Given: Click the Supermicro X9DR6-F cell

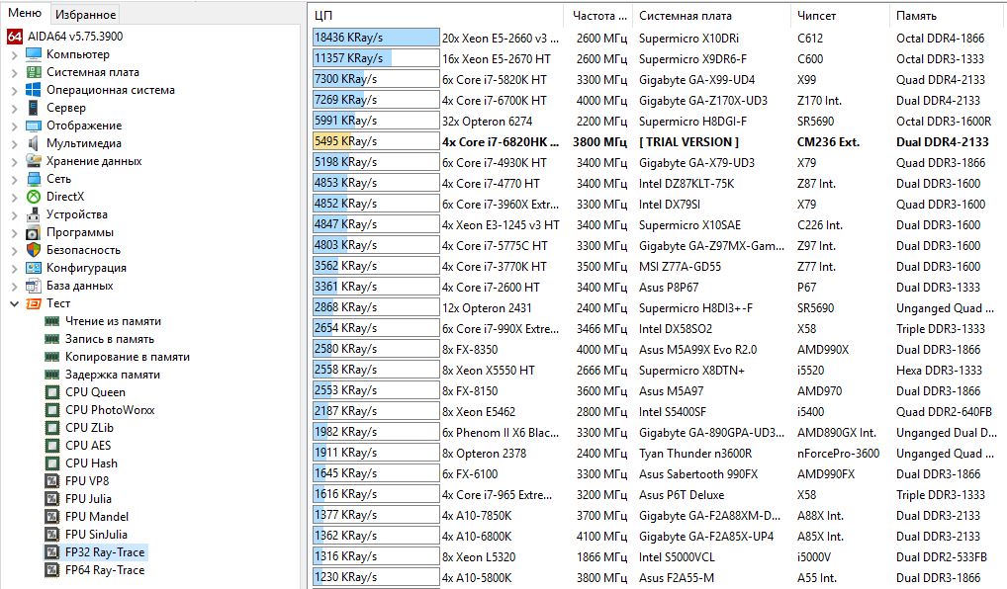Looking at the screenshot, I should click(693, 59).
